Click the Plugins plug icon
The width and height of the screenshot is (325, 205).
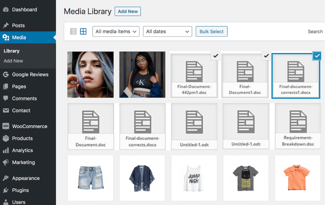[x=6, y=190]
